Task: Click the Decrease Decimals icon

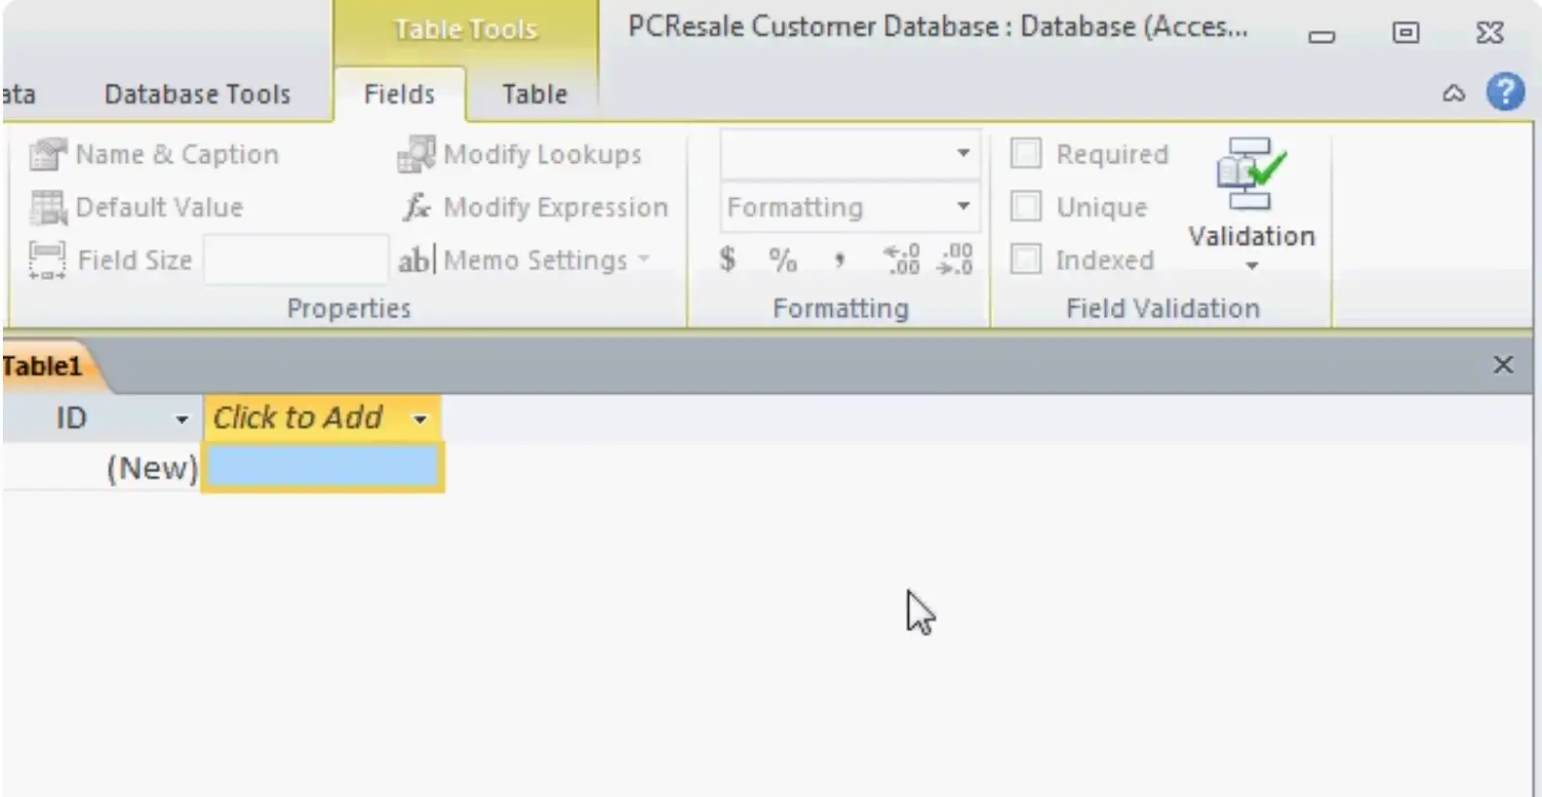Action: click(x=955, y=259)
